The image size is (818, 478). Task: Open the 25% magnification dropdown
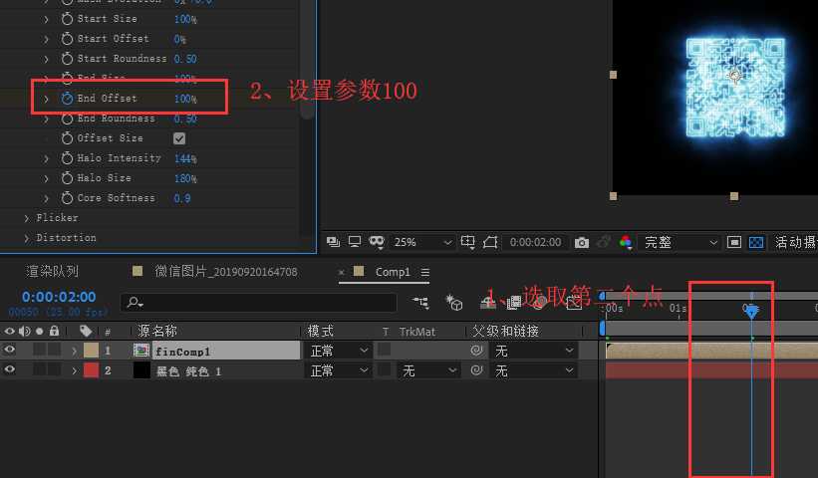[x=421, y=242]
